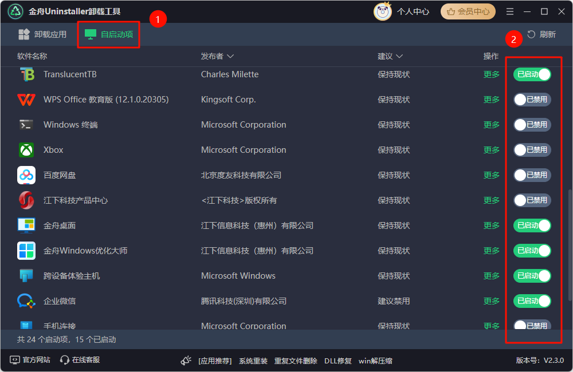Click the Windows 终端 terminal icon
The width and height of the screenshot is (573, 372).
click(x=26, y=125)
